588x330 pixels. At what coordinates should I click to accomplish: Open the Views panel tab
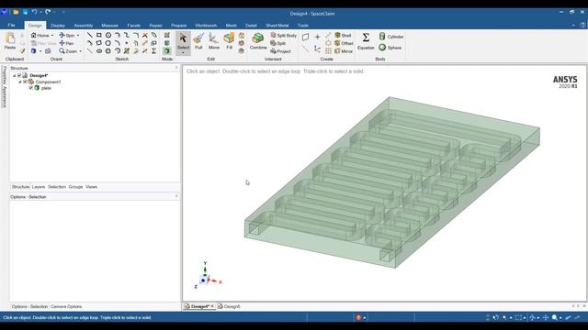91,187
